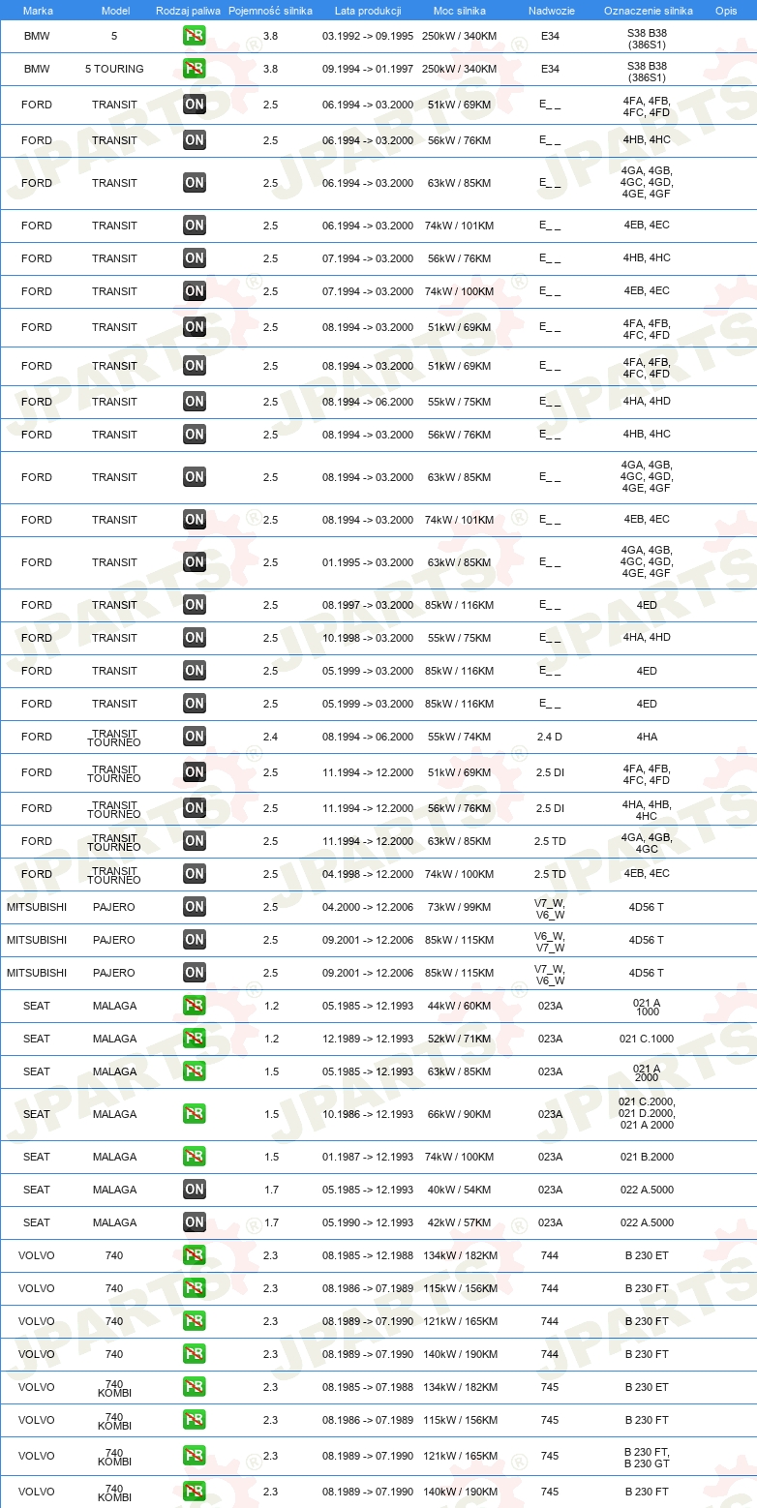Click the power cell '44kW / 60KM'
This screenshot has height=1508, width=757.
(460, 1006)
